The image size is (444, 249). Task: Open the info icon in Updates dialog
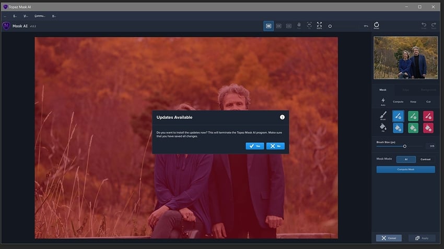(x=282, y=117)
